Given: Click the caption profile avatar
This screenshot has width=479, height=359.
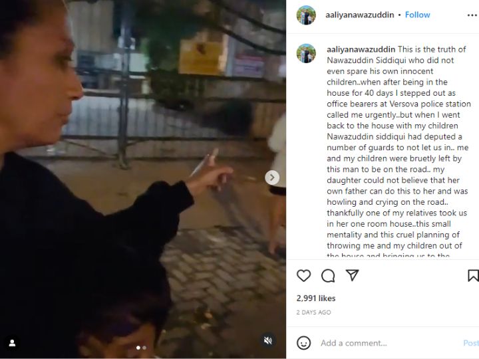Looking at the screenshot, I should [306, 53].
